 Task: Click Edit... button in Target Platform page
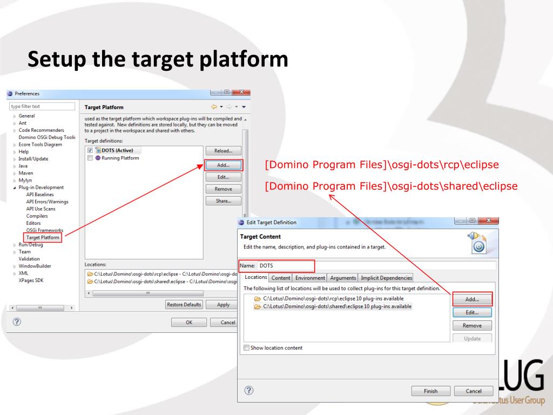(x=223, y=177)
